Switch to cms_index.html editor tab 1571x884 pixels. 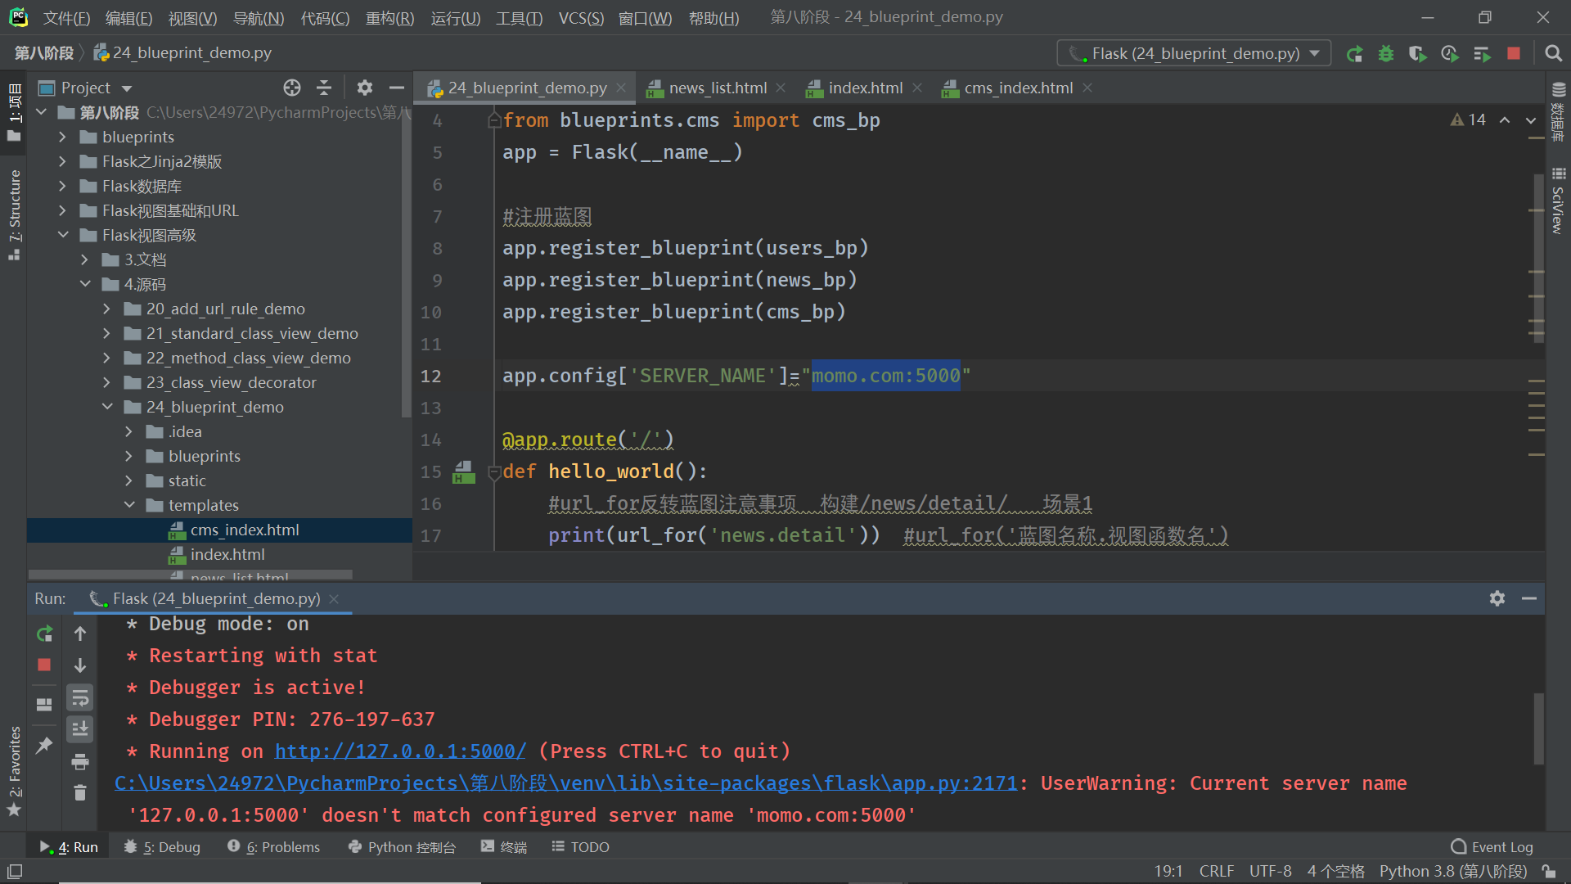[1017, 88]
